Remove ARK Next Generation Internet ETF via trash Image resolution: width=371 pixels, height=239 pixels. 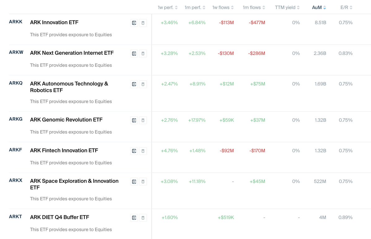point(143,53)
